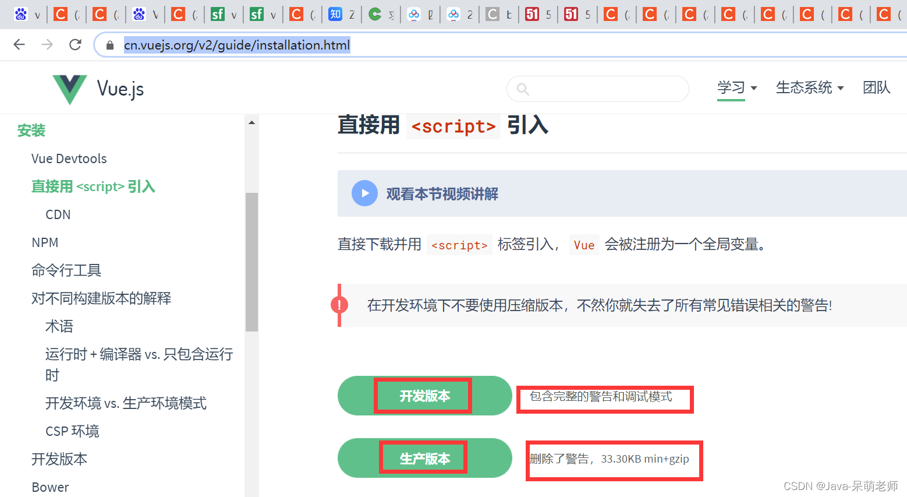Click the sidebar scrollbar thumb
Image resolution: width=907 pixels, height=497 pixels.
pyautogui.click(x=251, y=262)
